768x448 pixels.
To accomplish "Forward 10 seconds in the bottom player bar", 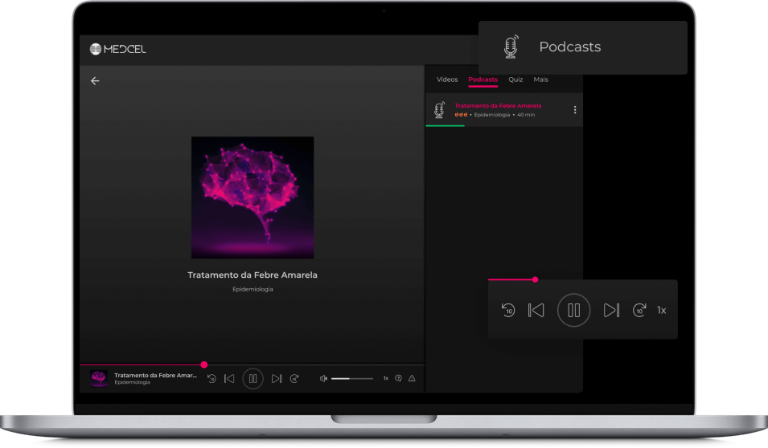I will point(294,378).
